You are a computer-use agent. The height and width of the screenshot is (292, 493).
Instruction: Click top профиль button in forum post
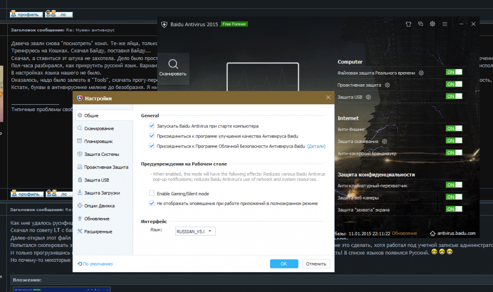26,14
